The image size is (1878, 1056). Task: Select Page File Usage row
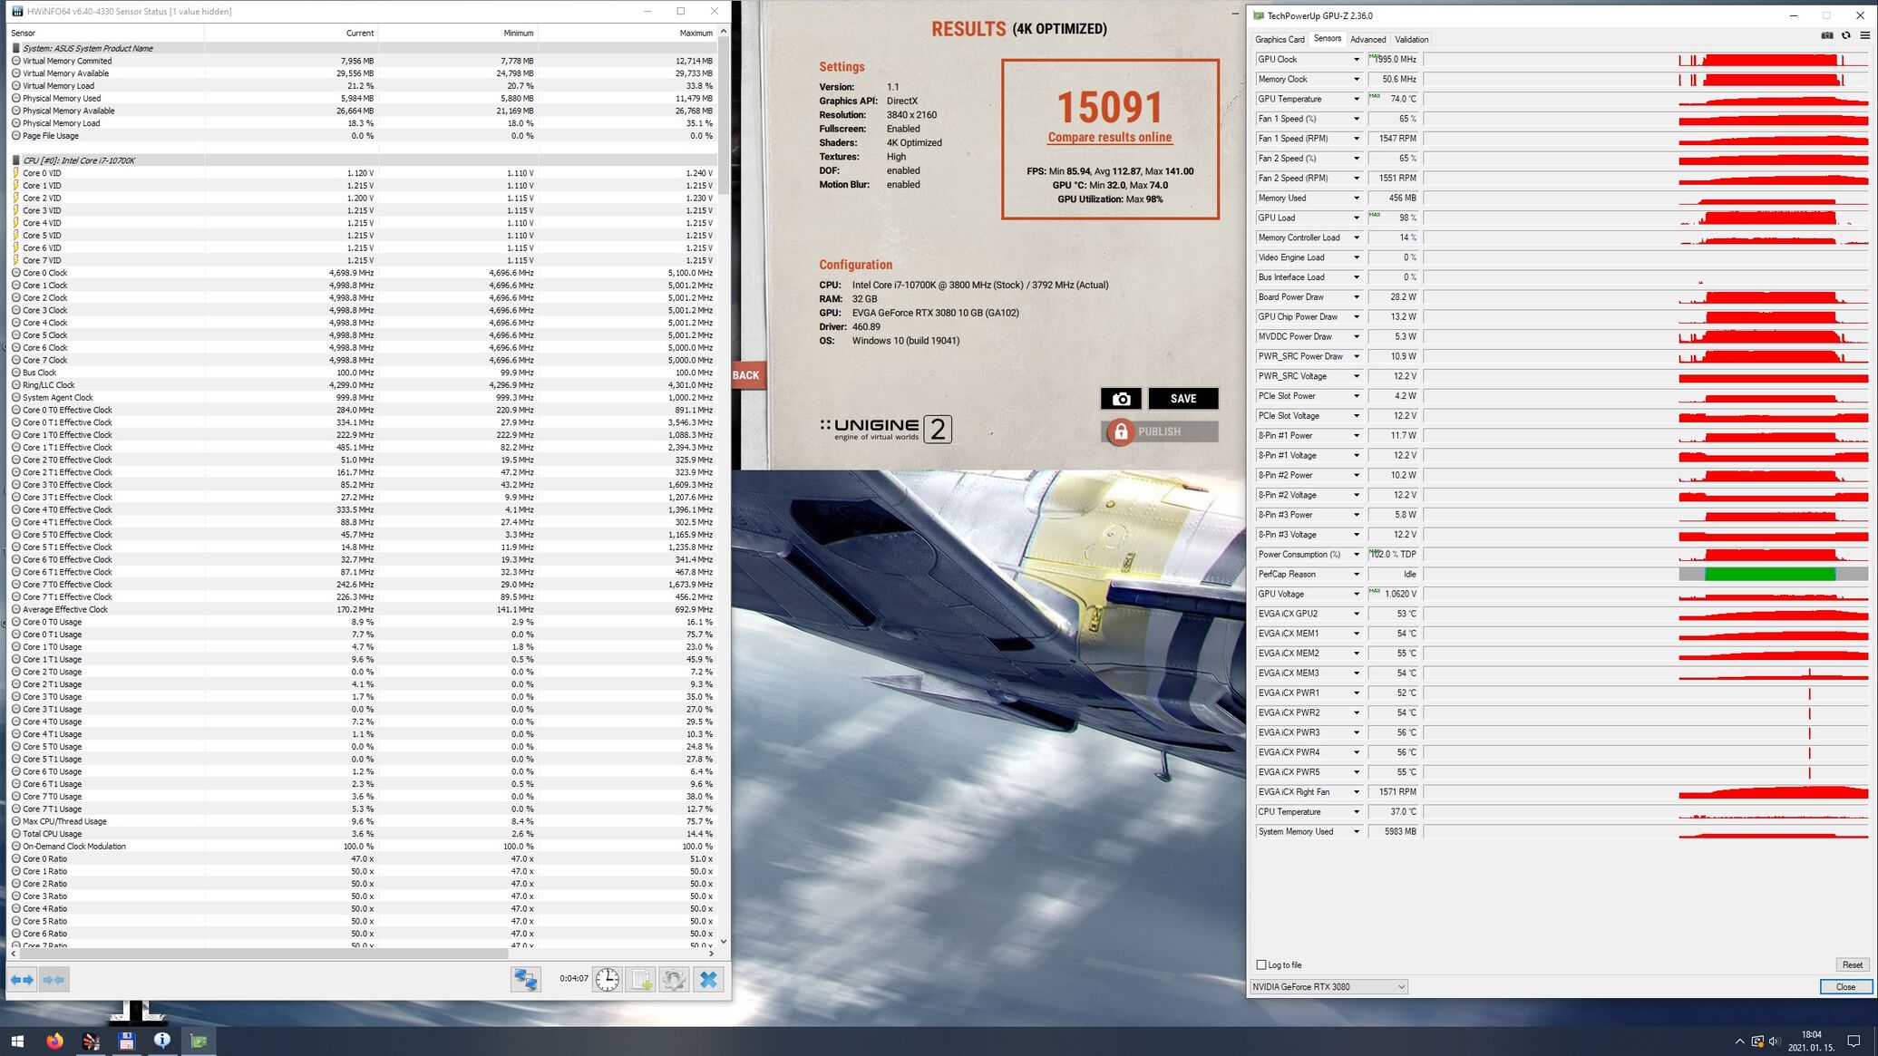coord(363,136)
